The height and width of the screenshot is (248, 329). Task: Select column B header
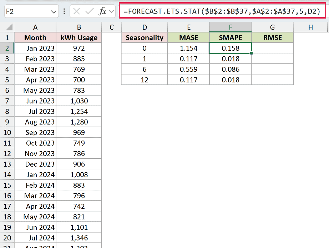coord(79,27)
